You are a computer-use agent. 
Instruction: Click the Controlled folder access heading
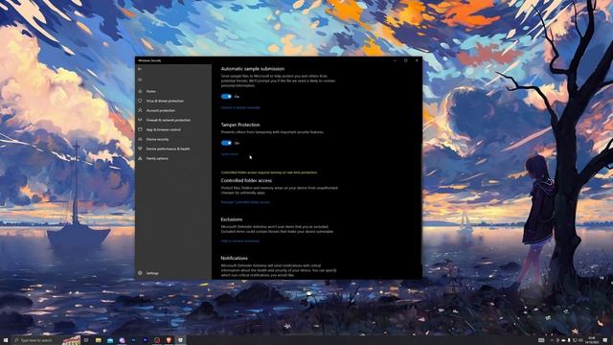246,180
